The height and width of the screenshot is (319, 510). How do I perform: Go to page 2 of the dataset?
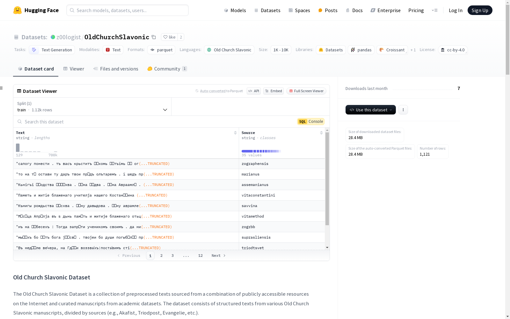point(162,256)
